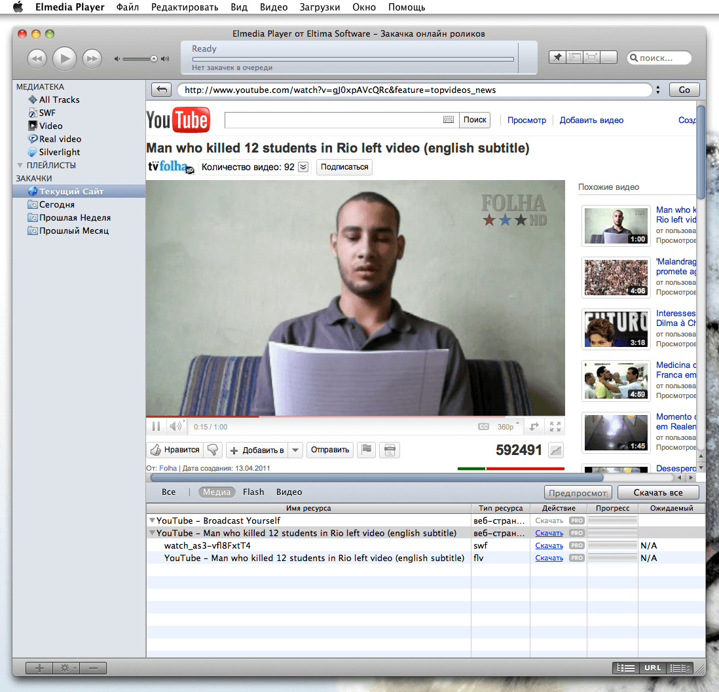
Task: Click the Go button
Action: click(x=684, y=90)
